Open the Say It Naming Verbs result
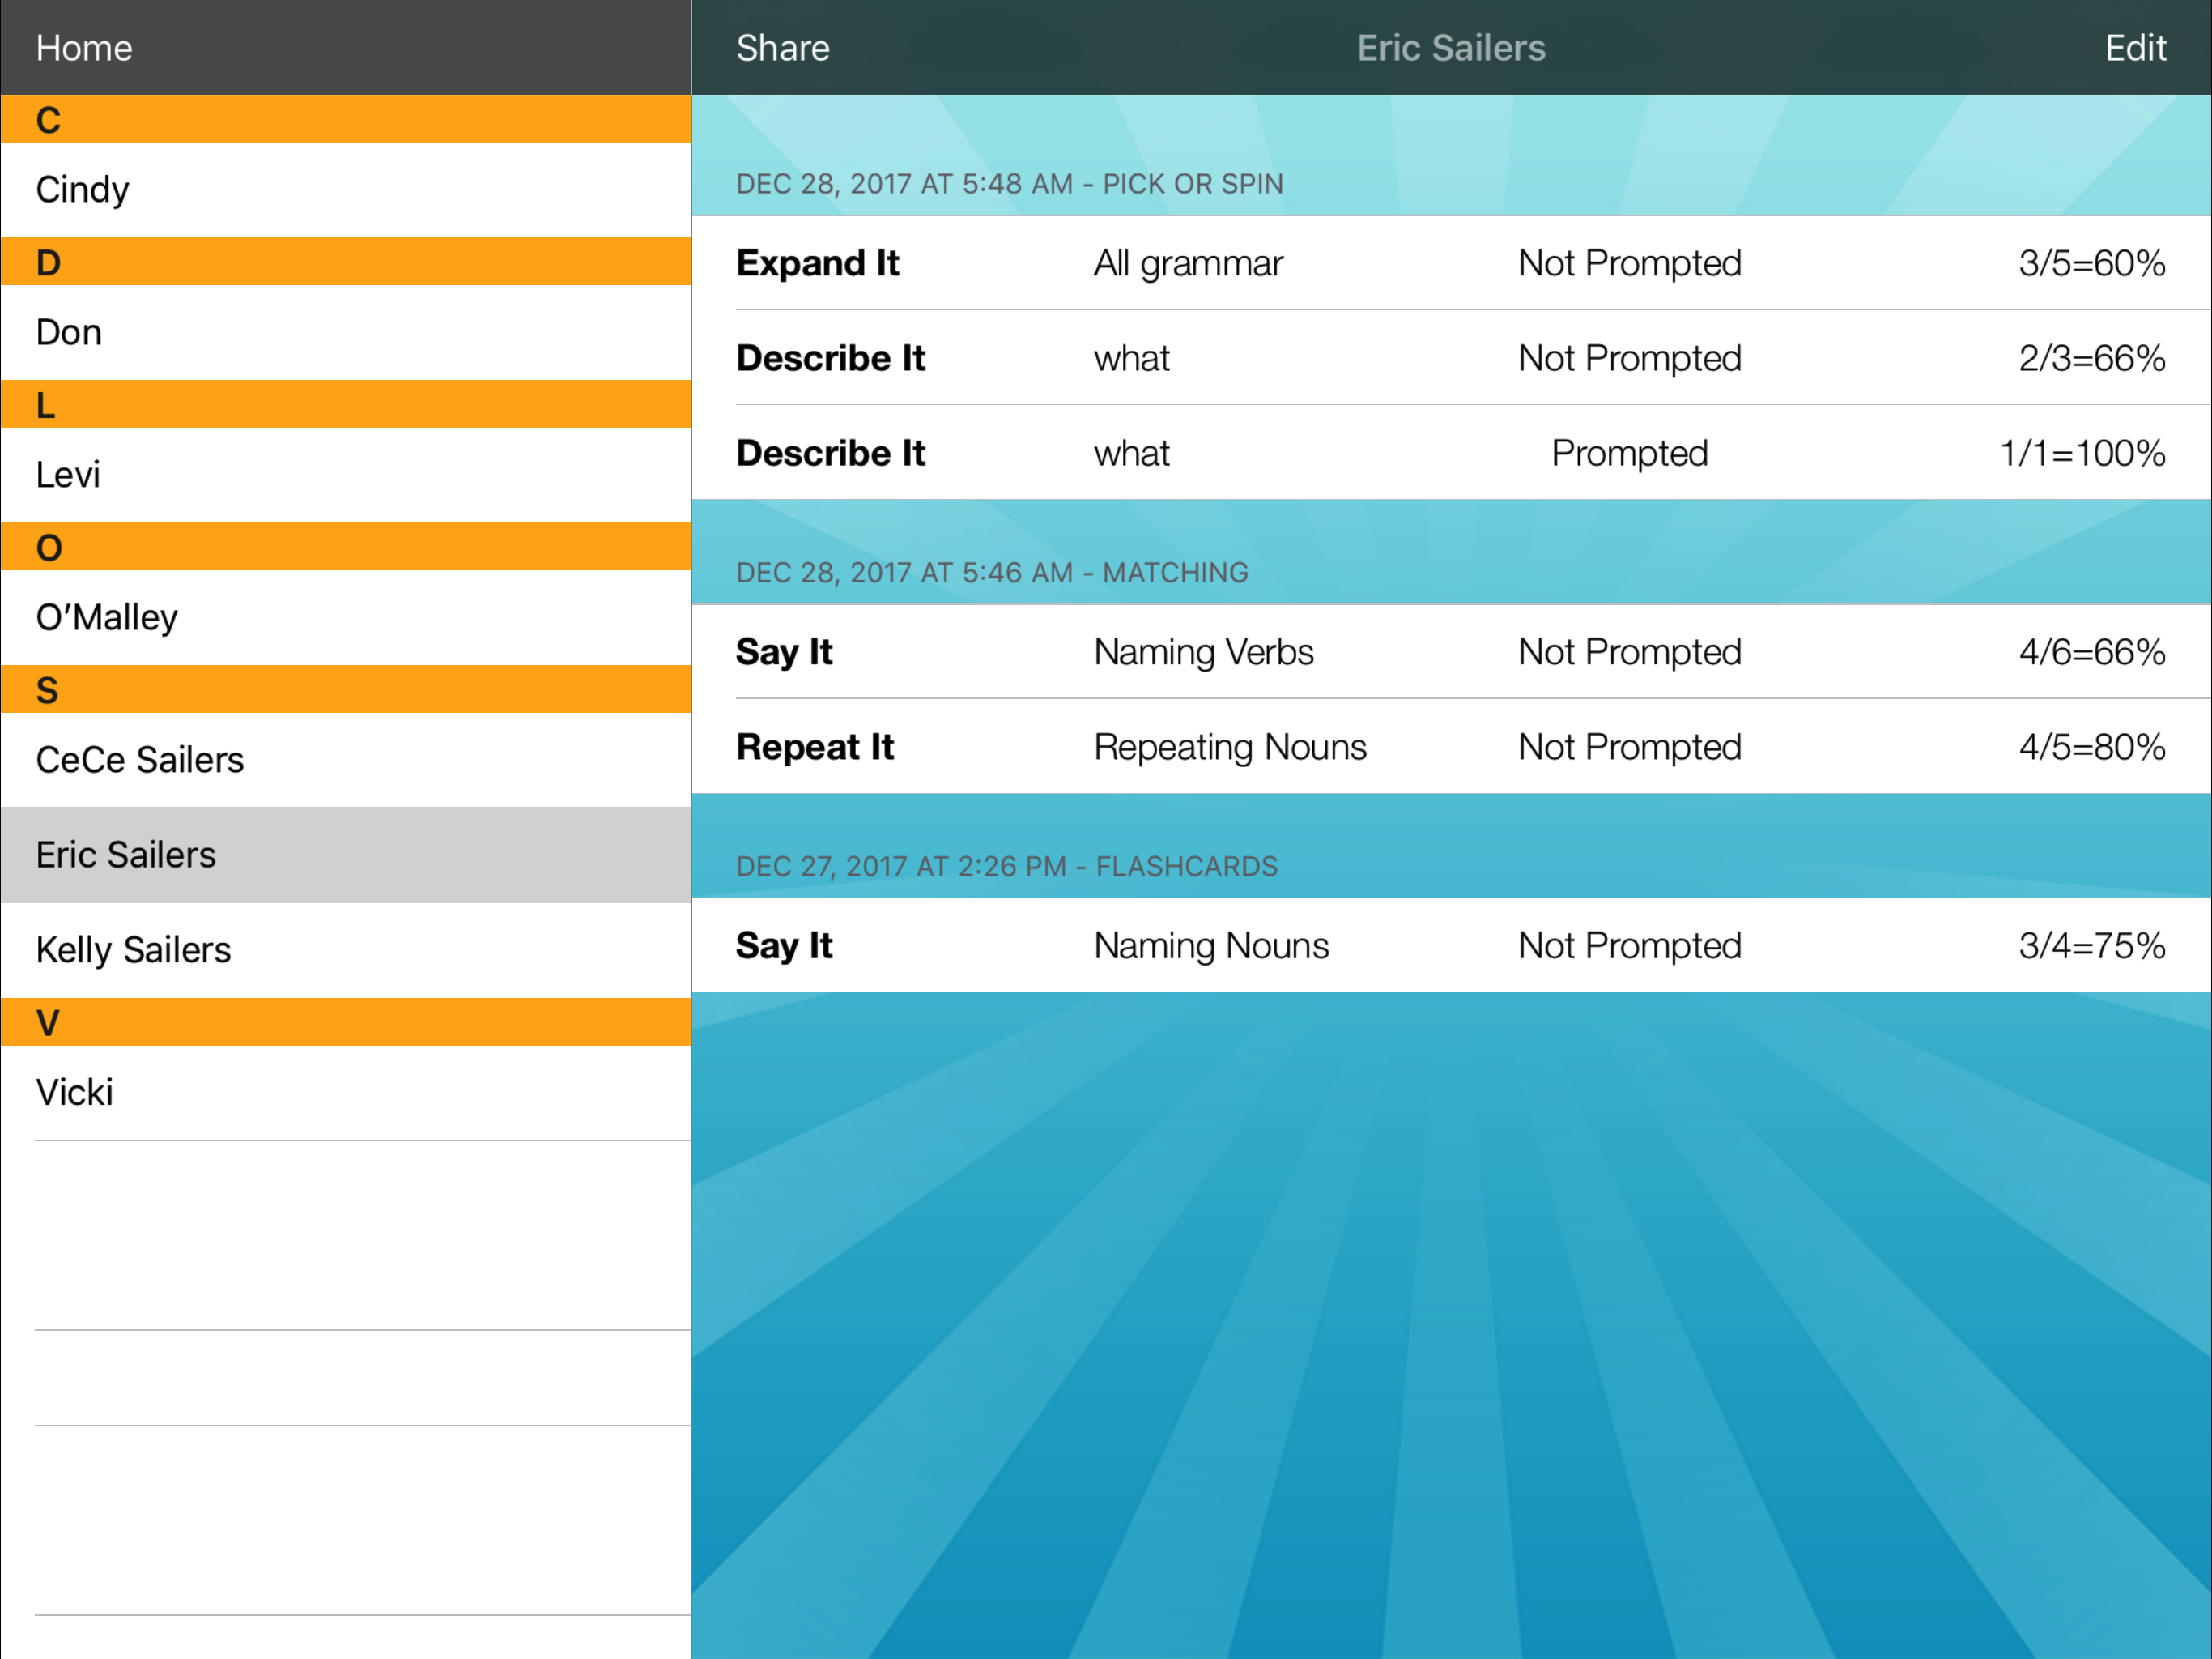Viewport: 2212px width, 1659px height. coord(1450,652)
